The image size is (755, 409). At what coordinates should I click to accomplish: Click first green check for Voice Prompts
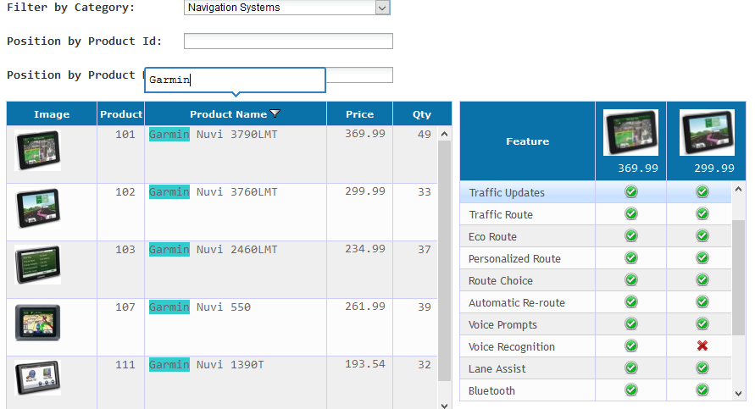(631, 323)
